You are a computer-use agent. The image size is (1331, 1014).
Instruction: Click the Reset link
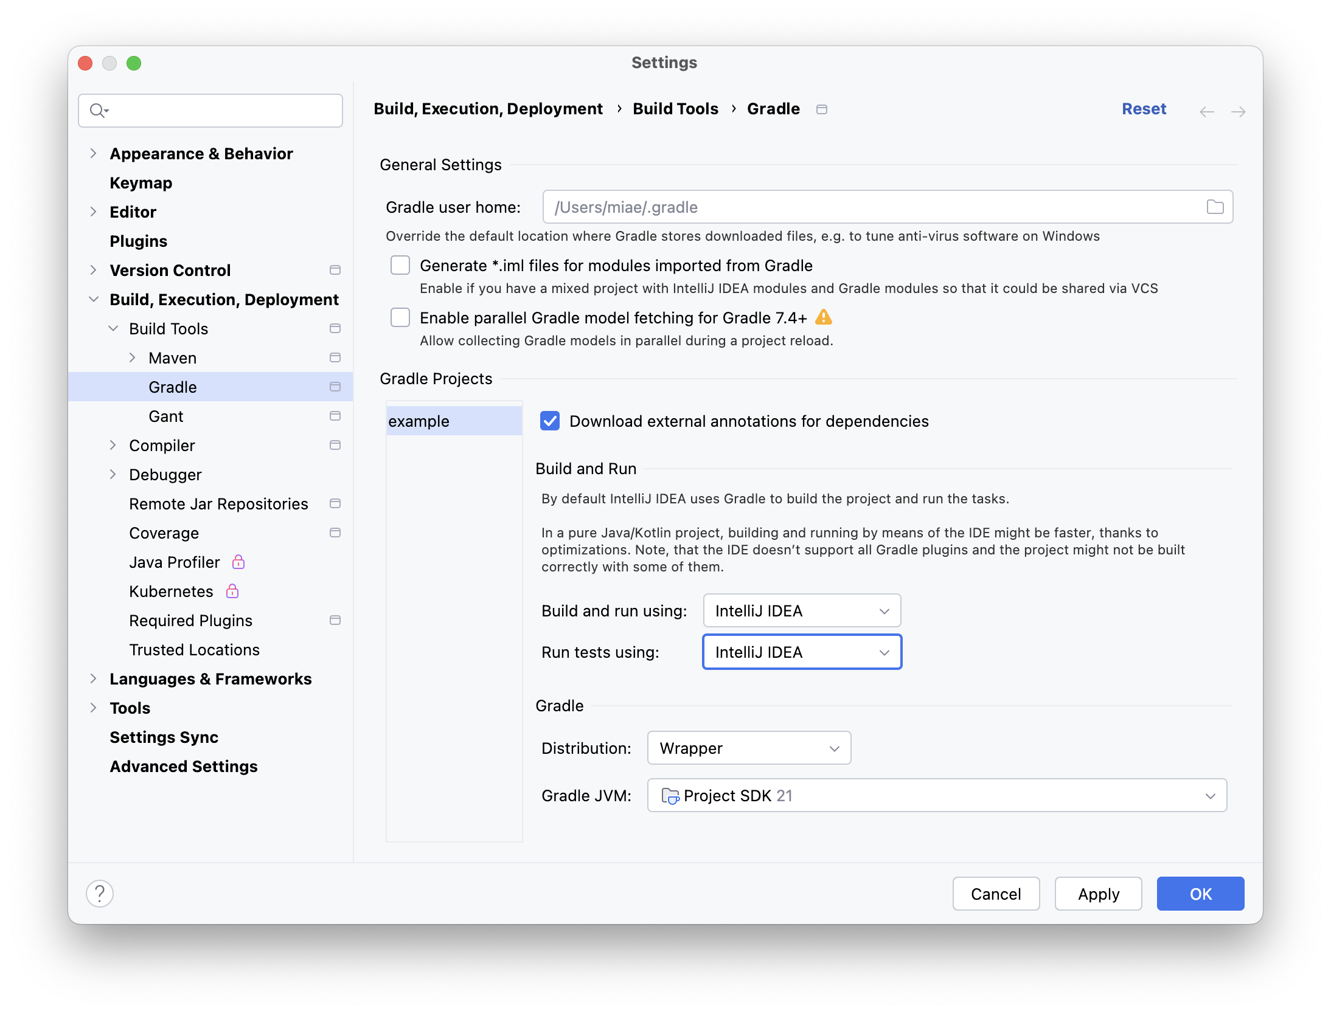(x=1144, y=109)
